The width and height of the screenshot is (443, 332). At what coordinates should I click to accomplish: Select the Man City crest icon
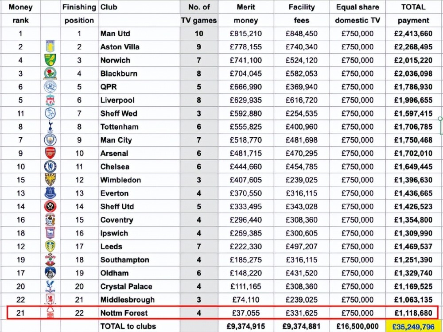pyautogui.click(x=50, y=140)
